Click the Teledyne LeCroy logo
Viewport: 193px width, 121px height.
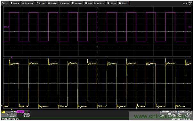pos(11,119)
